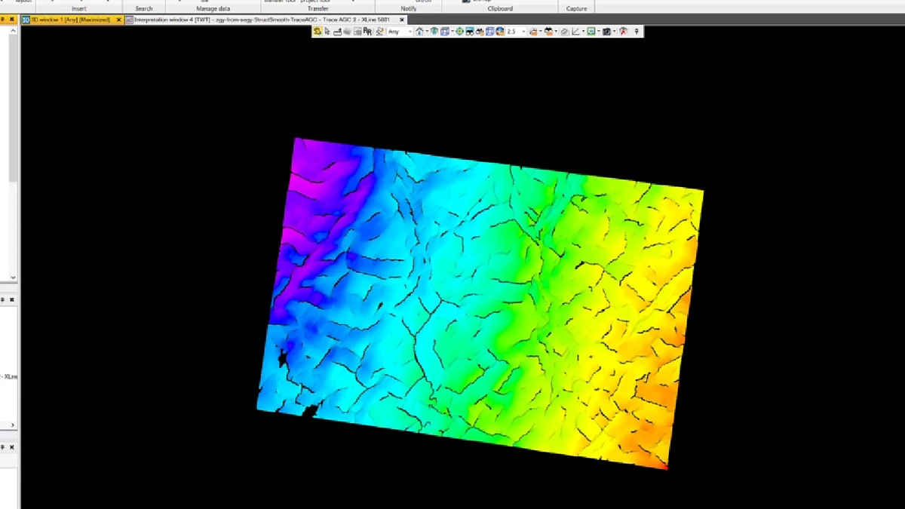Click the orange lighting icon right of 2.5
Screen dimensions: 905x509
(533, 32)
